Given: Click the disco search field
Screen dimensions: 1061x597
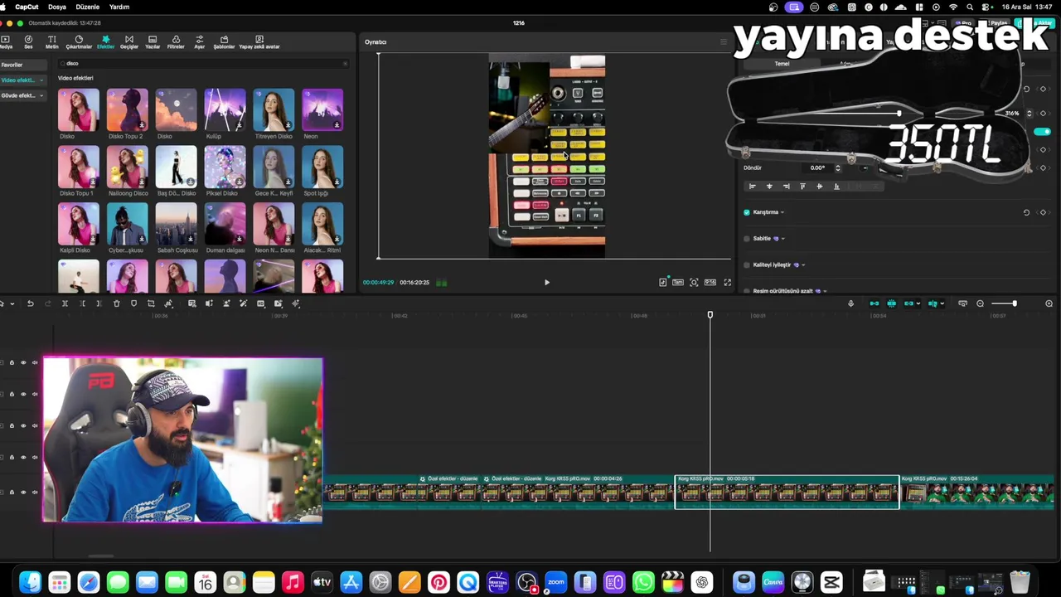Looking at the screenshot, I should (203, 64).
